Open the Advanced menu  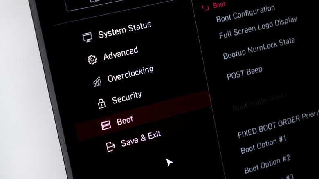tap(121, 53)
